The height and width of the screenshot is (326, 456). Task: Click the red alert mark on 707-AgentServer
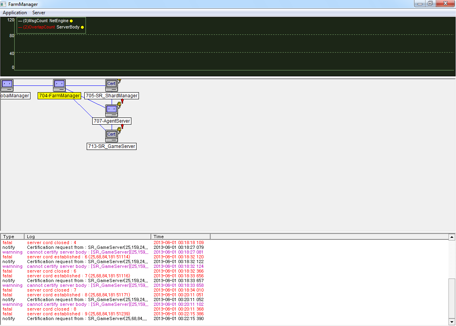(x=122, y=101)
